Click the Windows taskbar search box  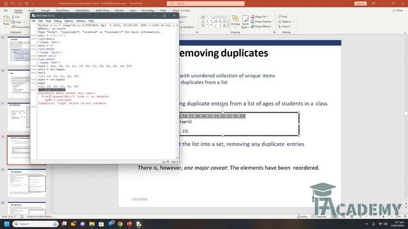coord(36,224)
